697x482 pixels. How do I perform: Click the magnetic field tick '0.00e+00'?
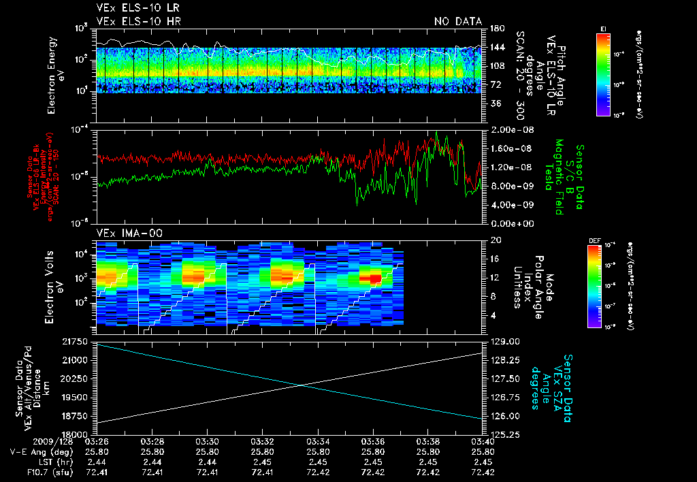(x=512, y=224)
